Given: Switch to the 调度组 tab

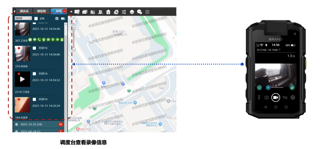Looking at the screenshot, I should 42,11.
